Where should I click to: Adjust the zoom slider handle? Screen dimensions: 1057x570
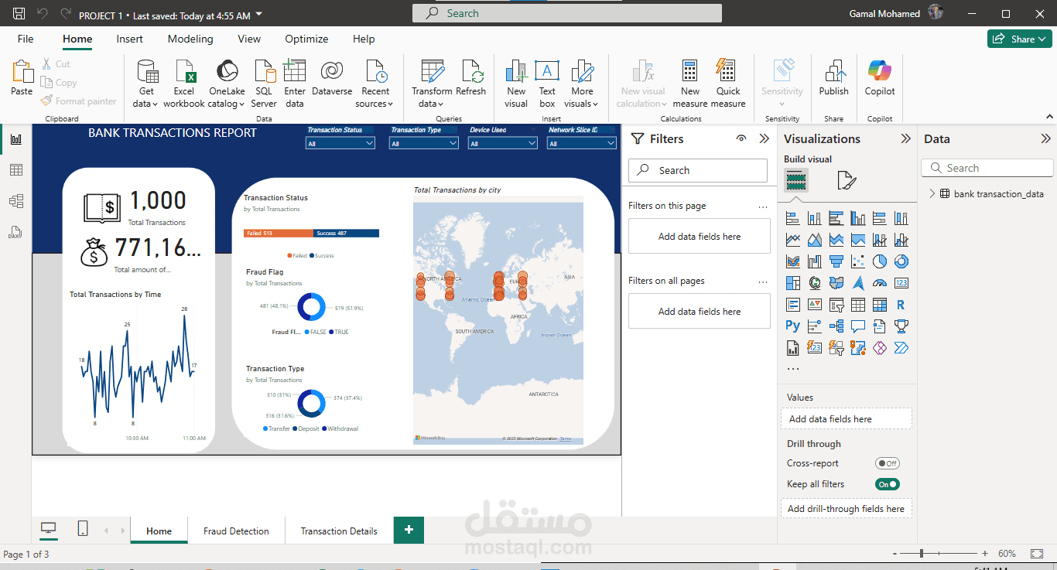pyautogui.click(x=922, y=554)
